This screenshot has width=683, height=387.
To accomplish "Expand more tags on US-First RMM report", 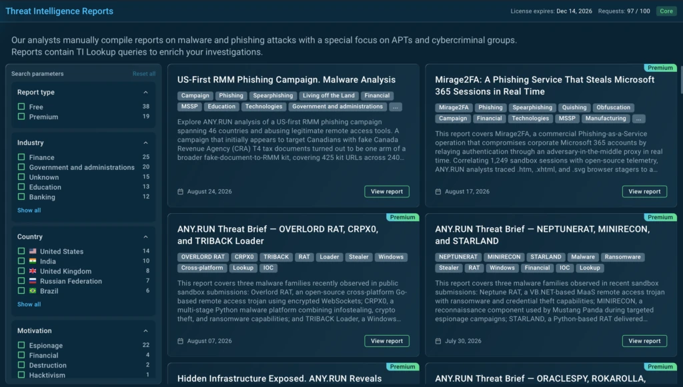I will coord(395,107).
